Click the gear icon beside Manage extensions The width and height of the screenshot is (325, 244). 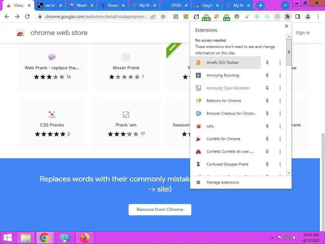[x=198, y=182]
